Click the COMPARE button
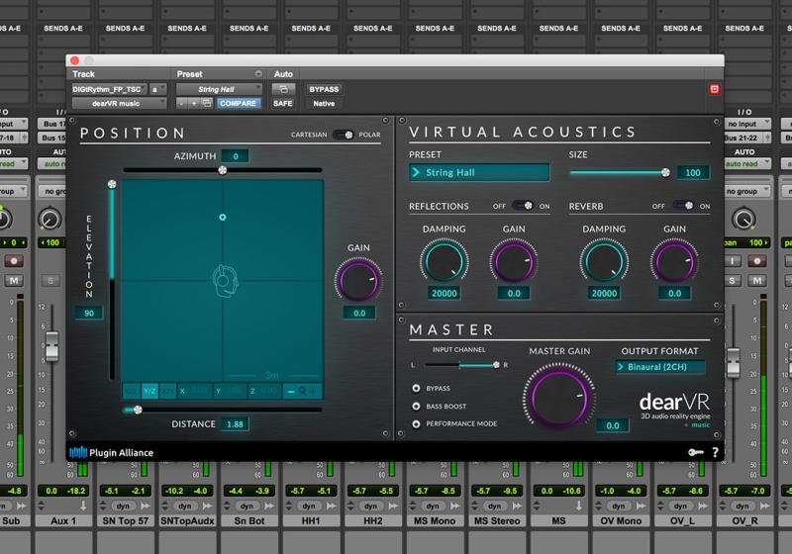This screenshot has width=792, height=554. (x=239, y=103)
